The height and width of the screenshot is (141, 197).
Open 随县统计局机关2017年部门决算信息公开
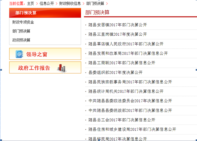(x=126, y=91)
